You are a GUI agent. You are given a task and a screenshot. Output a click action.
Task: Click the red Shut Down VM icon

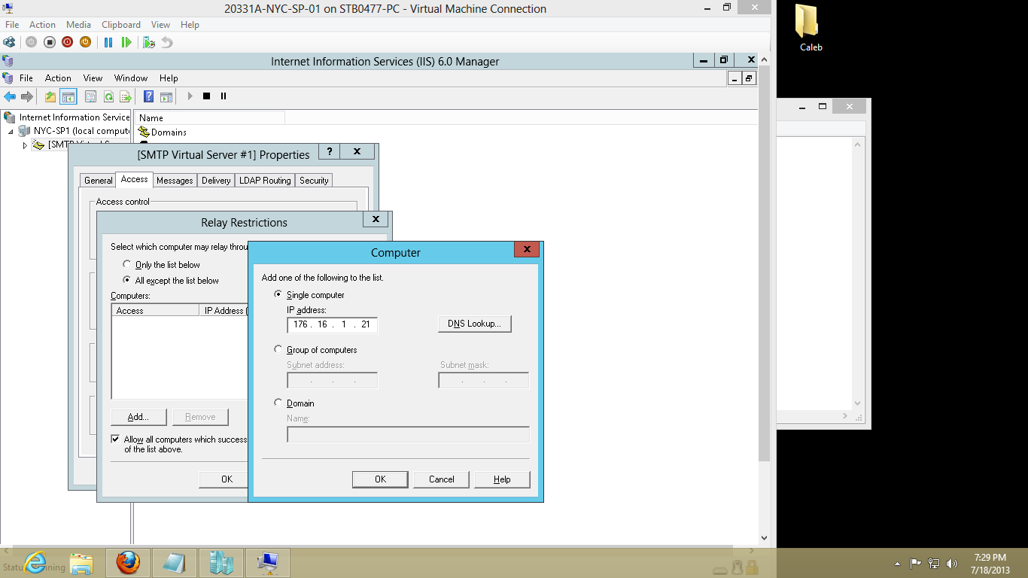(68, 42)
